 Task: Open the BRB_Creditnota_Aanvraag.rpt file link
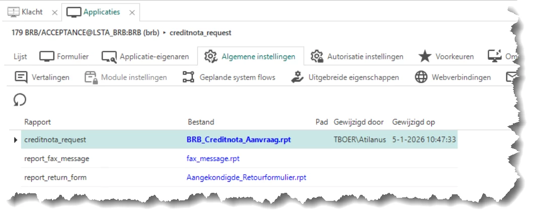239,139
